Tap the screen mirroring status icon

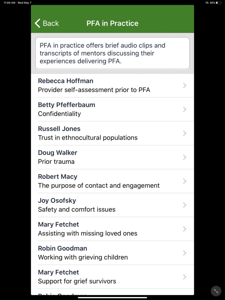pos(207,2)
